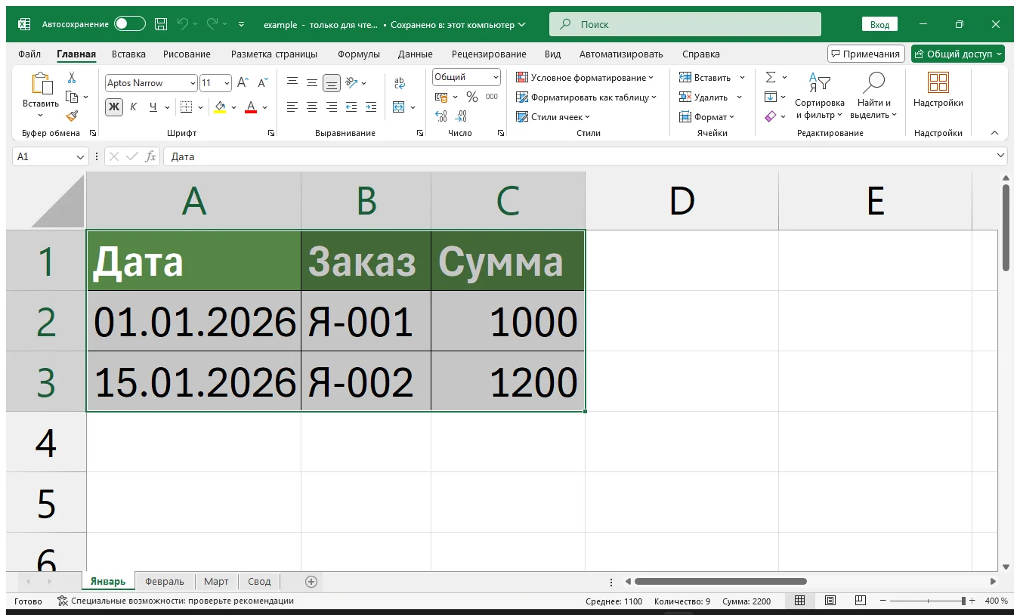The width and height of the screenshot is (1020, 615).
Task: Click the Borders grid icon
Action: coord(186,107)
